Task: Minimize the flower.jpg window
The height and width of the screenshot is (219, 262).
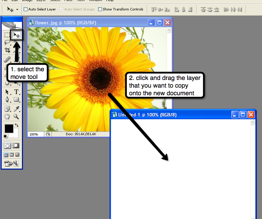Action: (x=151, y=22)
